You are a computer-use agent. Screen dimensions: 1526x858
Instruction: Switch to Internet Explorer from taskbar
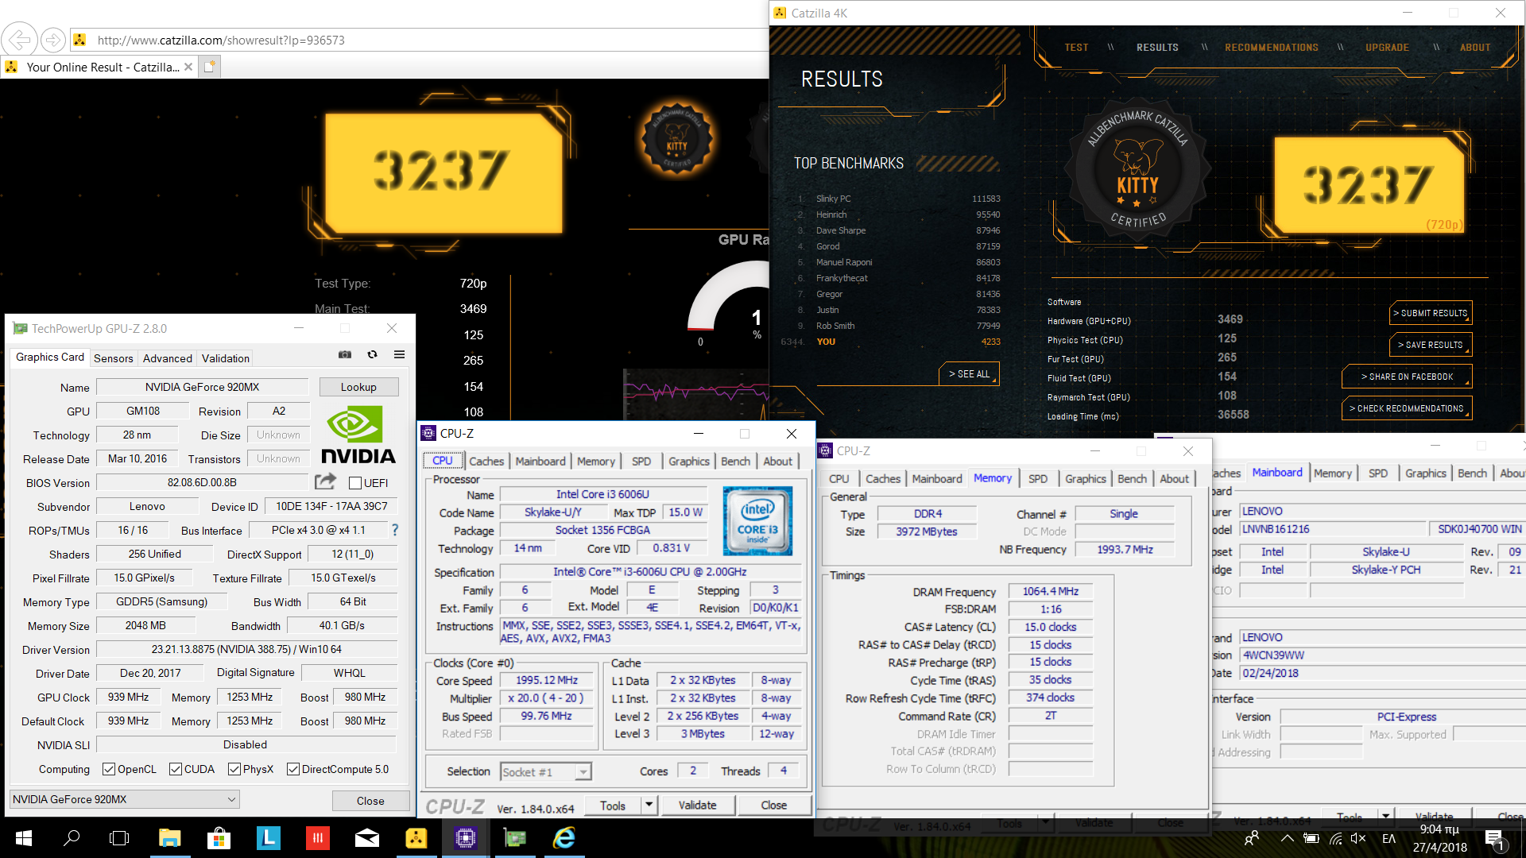(x=564, y=837)
